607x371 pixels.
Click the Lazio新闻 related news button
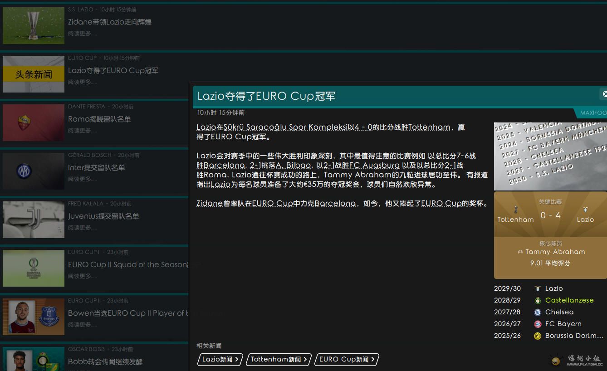click(220, 359)
